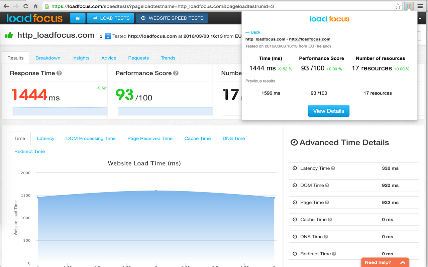Click the HTTPS padlock in the address bar
428x267 pixels.
(47, 6)
